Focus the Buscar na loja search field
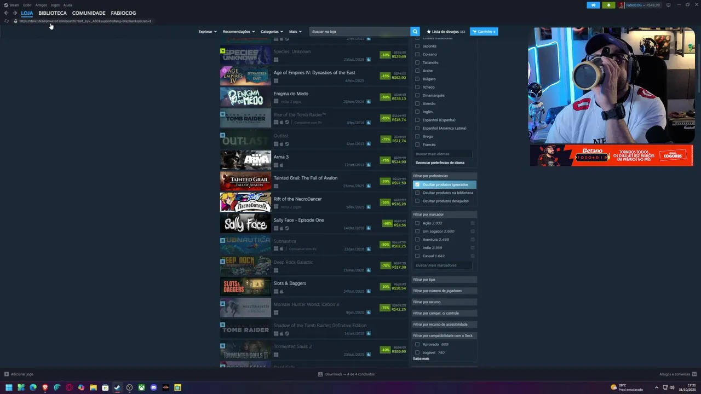 [360, 32]
